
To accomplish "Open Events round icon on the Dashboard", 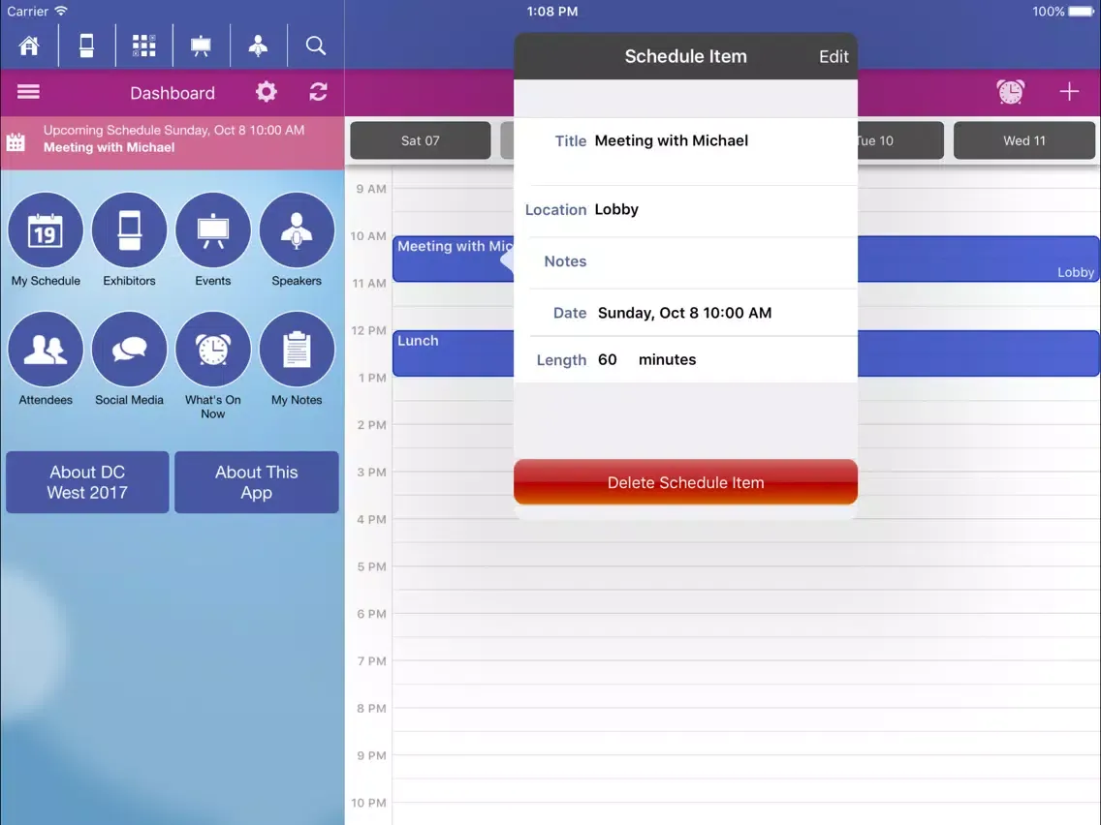I will 213,230.
